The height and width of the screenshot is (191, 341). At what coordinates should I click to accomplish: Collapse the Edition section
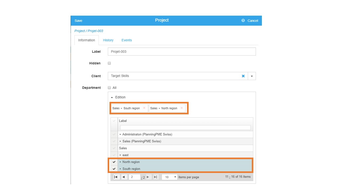pos(112,97)
